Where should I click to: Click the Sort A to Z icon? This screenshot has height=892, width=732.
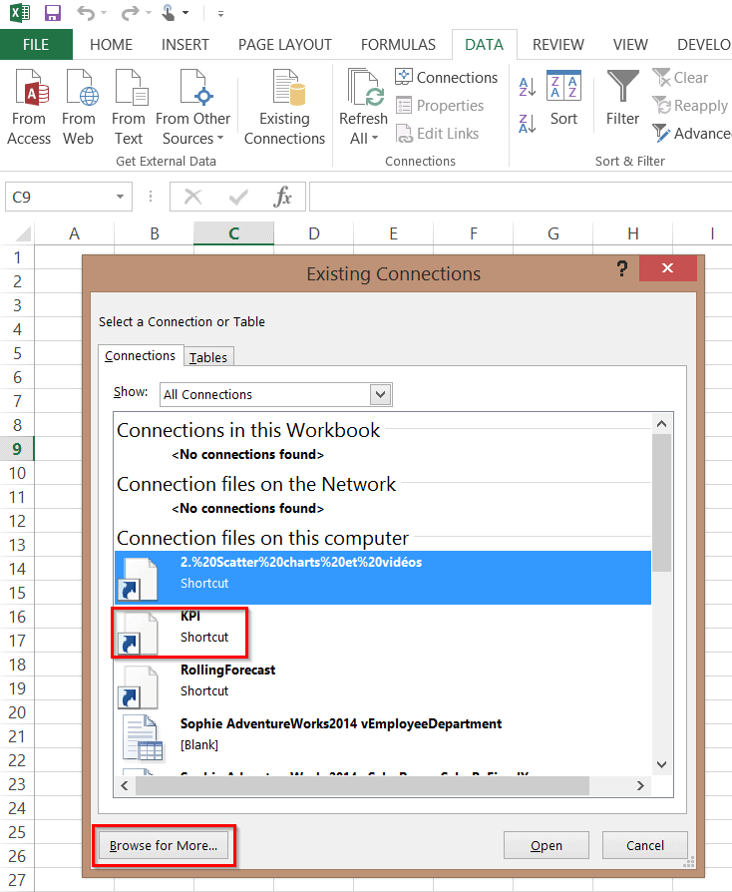[529, 88]
